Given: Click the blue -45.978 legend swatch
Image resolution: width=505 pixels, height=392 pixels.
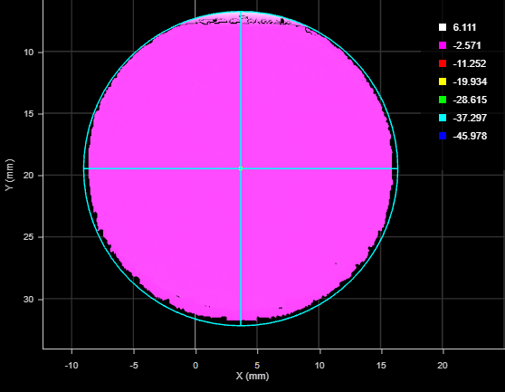Looking at the screenshot, I should (x=443, y=136).
